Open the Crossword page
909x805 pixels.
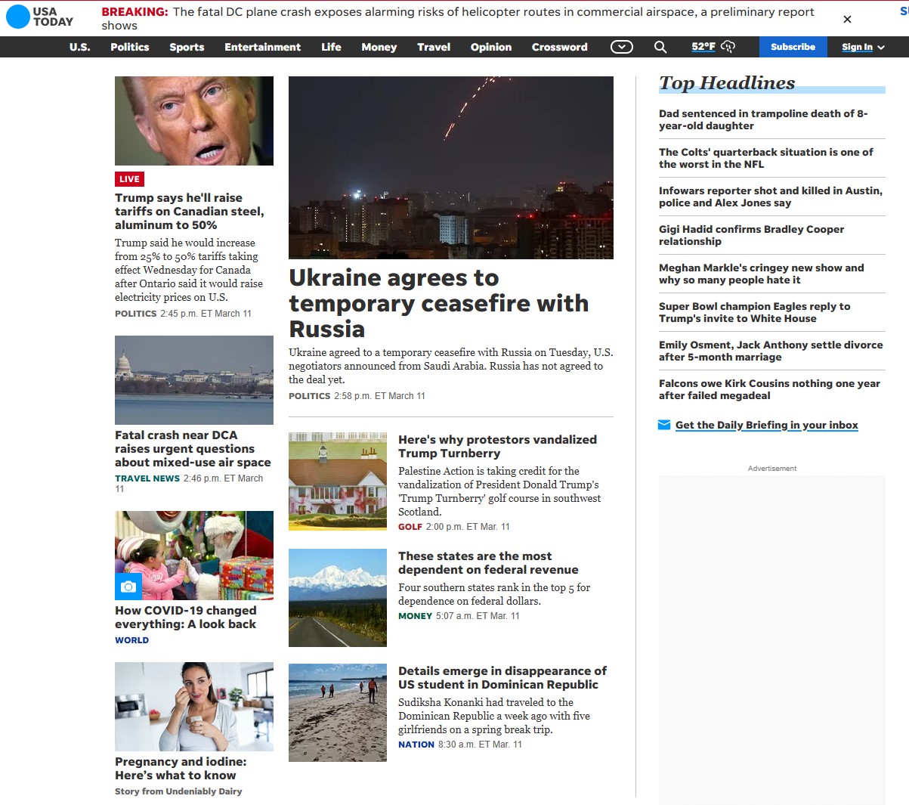[x=559, y=47]
